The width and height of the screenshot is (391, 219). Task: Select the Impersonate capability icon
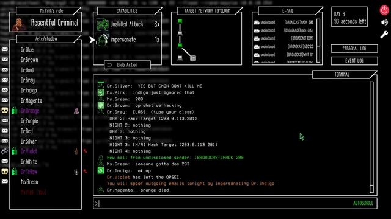coord(103,40)
